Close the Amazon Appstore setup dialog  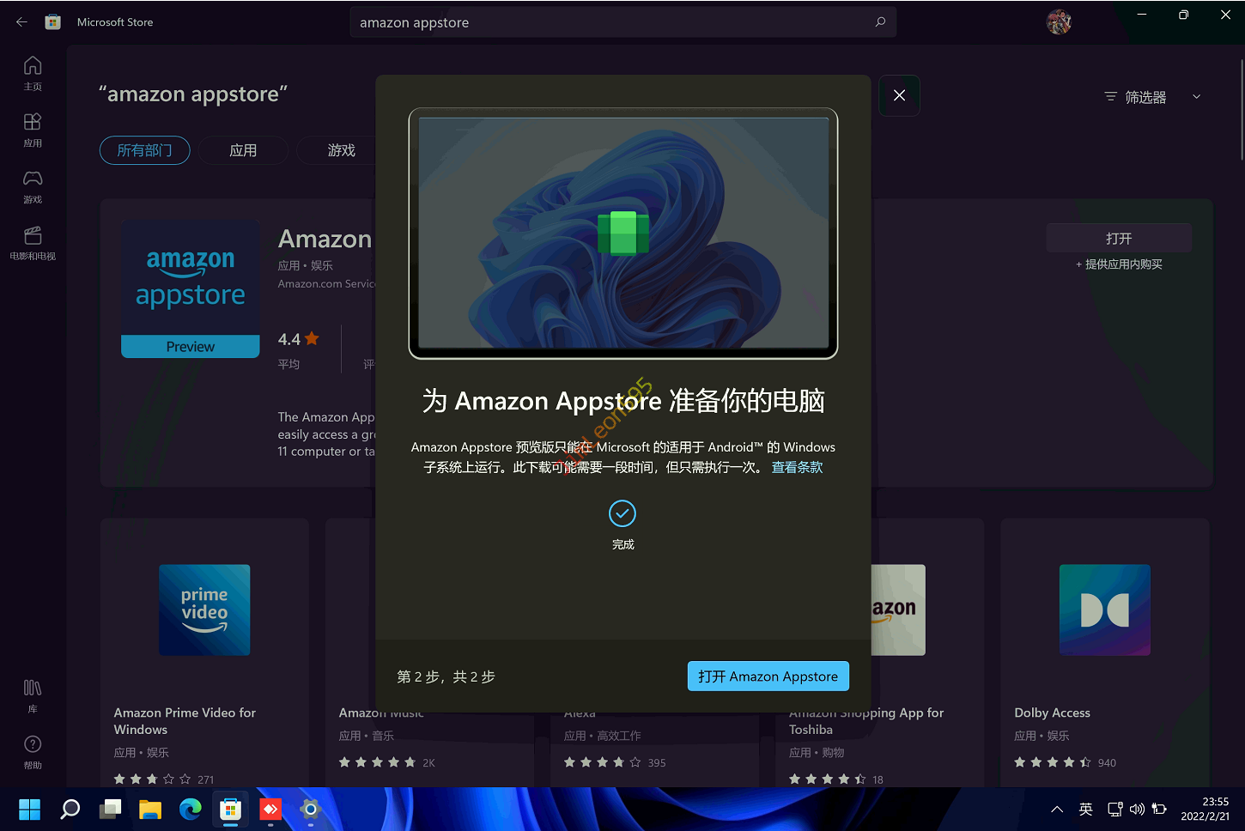coord(899,95)
